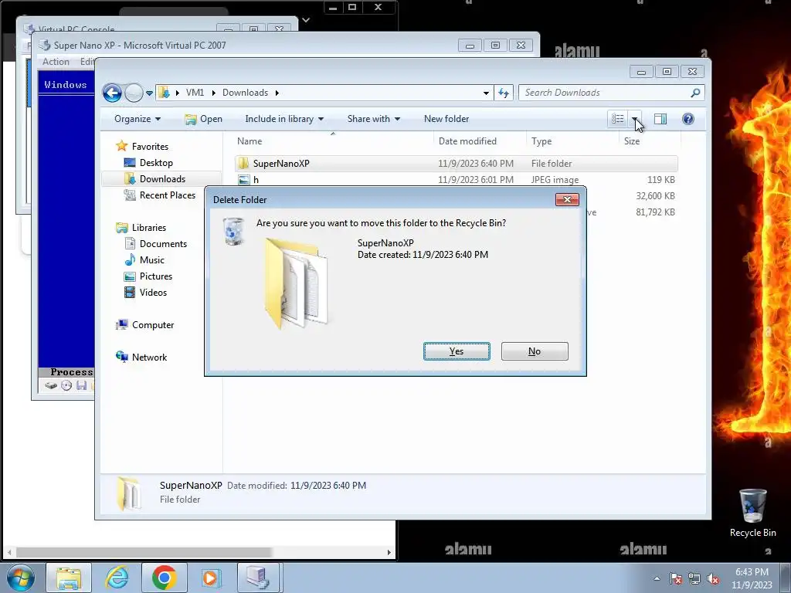
Task: Select the file named h
Action: [456, 179]
